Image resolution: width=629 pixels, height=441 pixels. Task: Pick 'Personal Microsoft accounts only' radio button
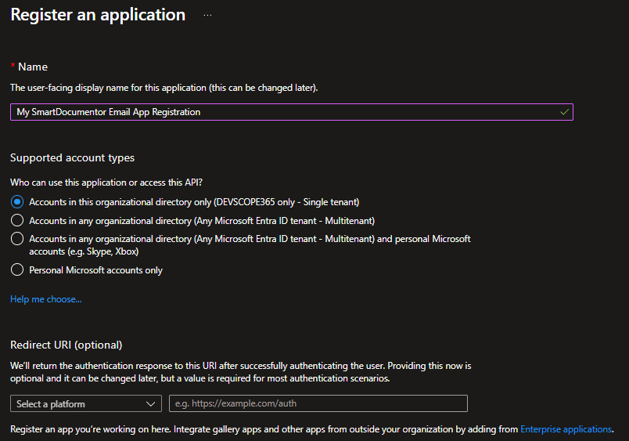pyautogui.click(x=17, y=270)
